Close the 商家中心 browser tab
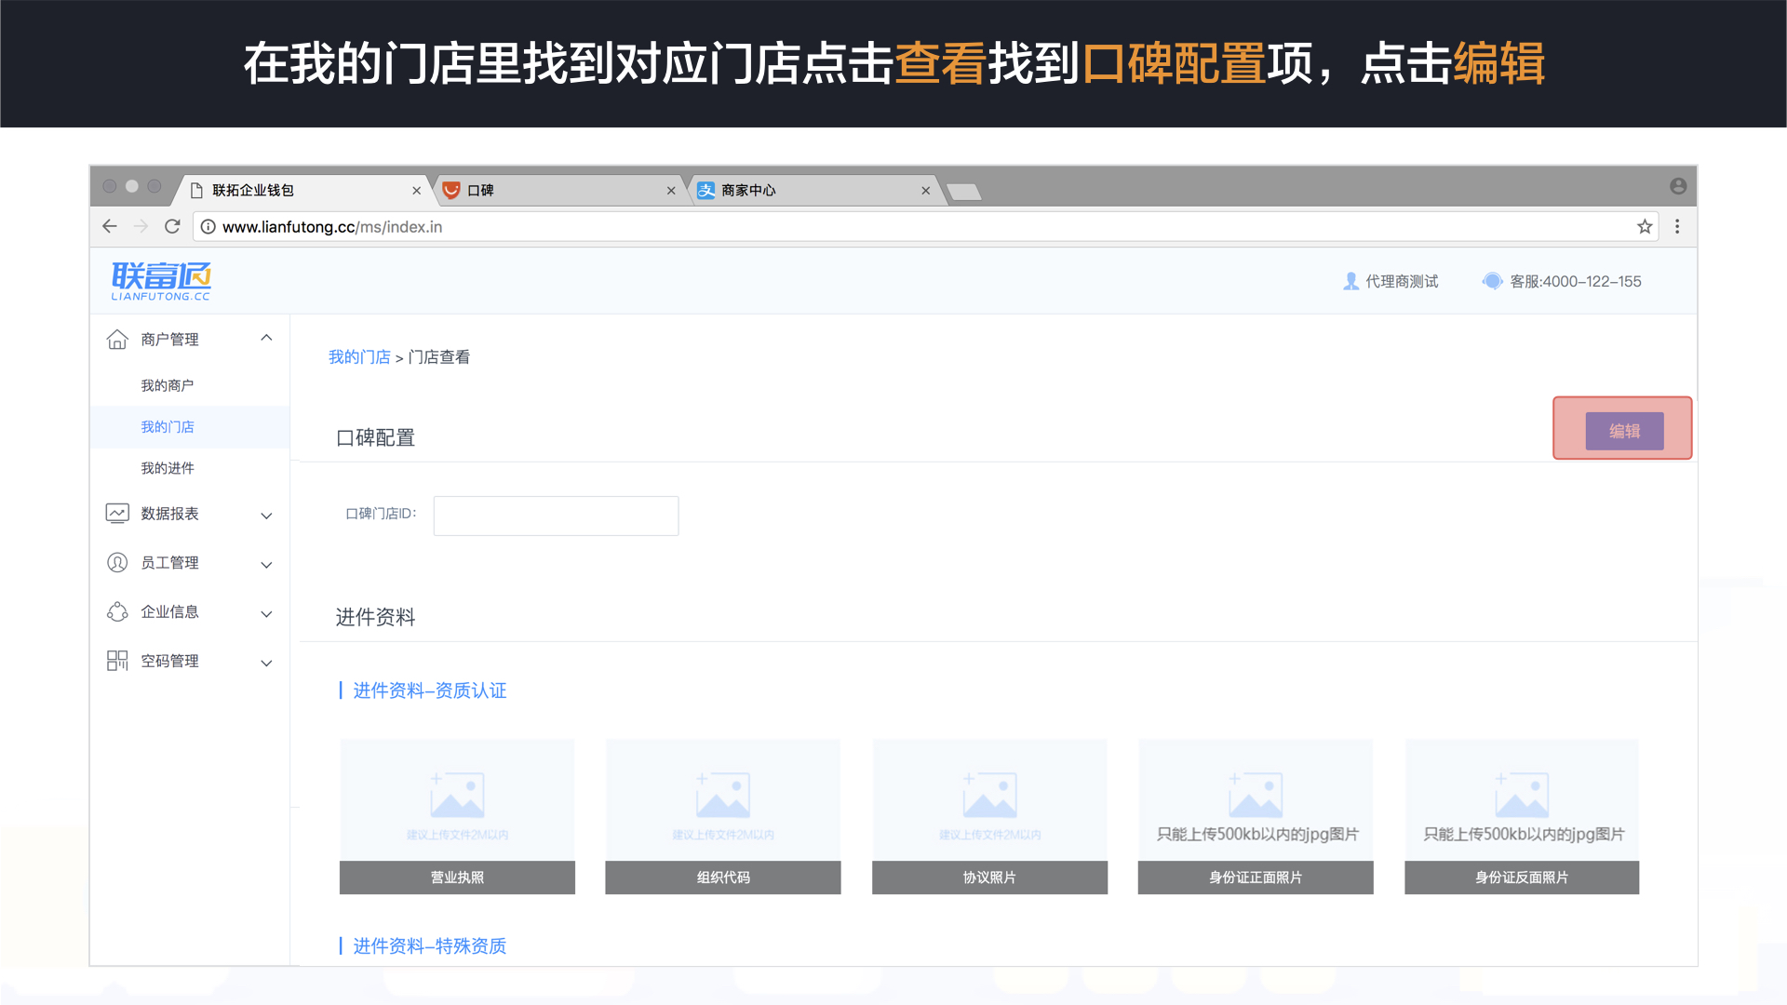The width and height of the screenshot is (1787, 1005). tap(925, 191)
